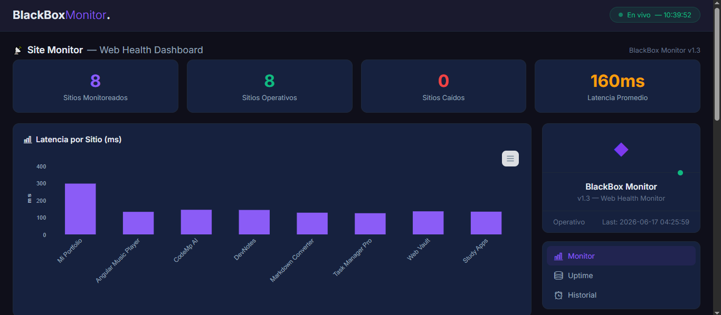Click the BlackBoxMonitor logo in header
721x315 pixels.
click(x=61, y=15)
